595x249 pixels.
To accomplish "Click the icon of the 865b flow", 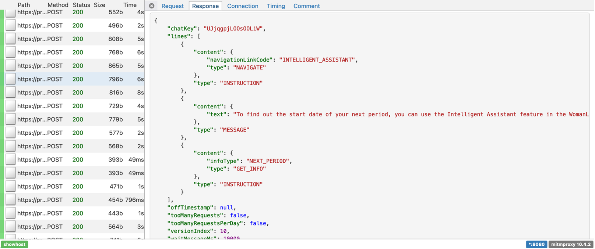I will 11,66.
